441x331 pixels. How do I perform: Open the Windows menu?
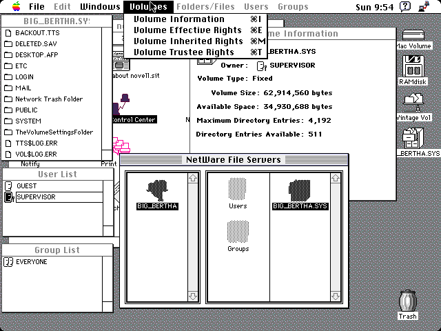tap(100, 7)
